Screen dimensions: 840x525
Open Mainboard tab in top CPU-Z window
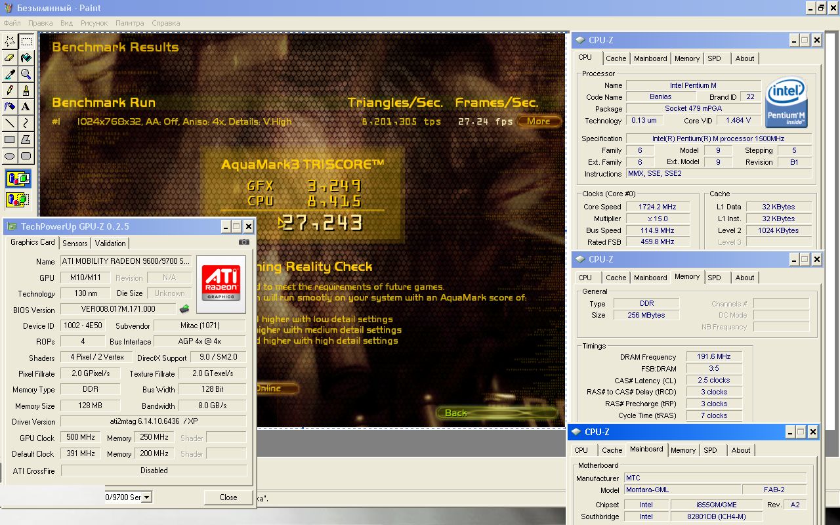click(650, 58)
